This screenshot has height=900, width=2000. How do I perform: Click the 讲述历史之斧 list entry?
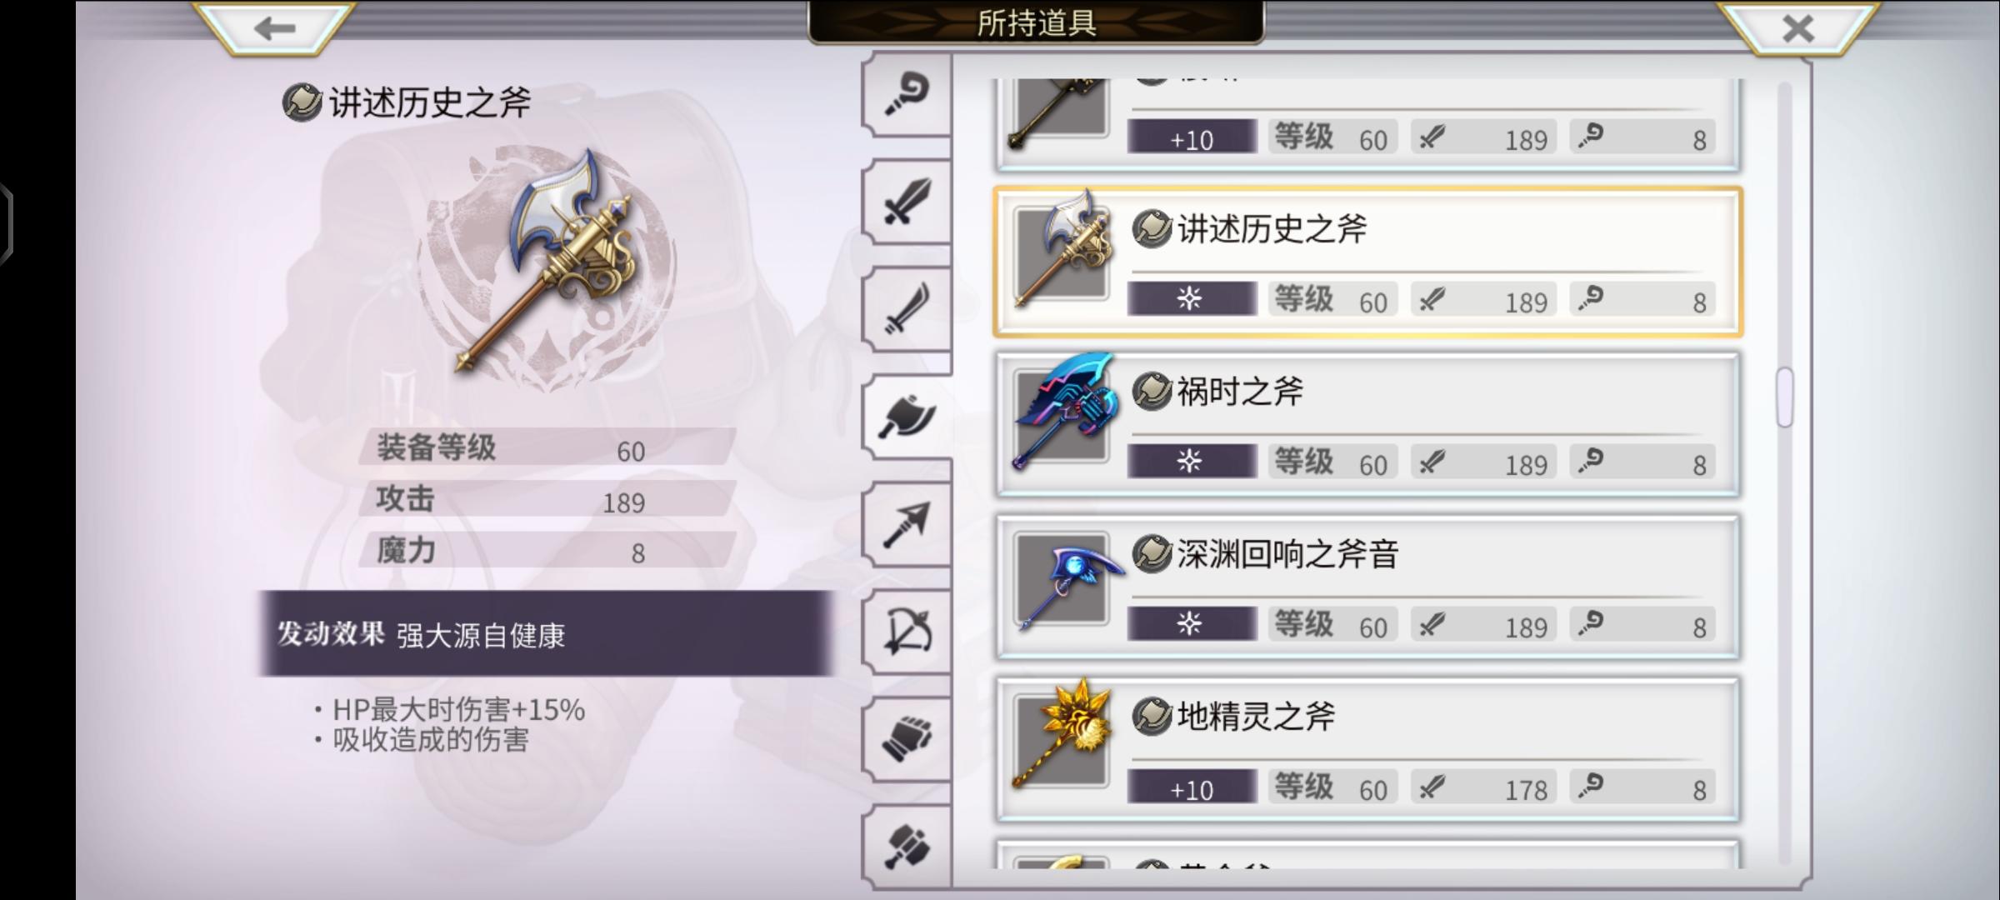point(1367,262)
